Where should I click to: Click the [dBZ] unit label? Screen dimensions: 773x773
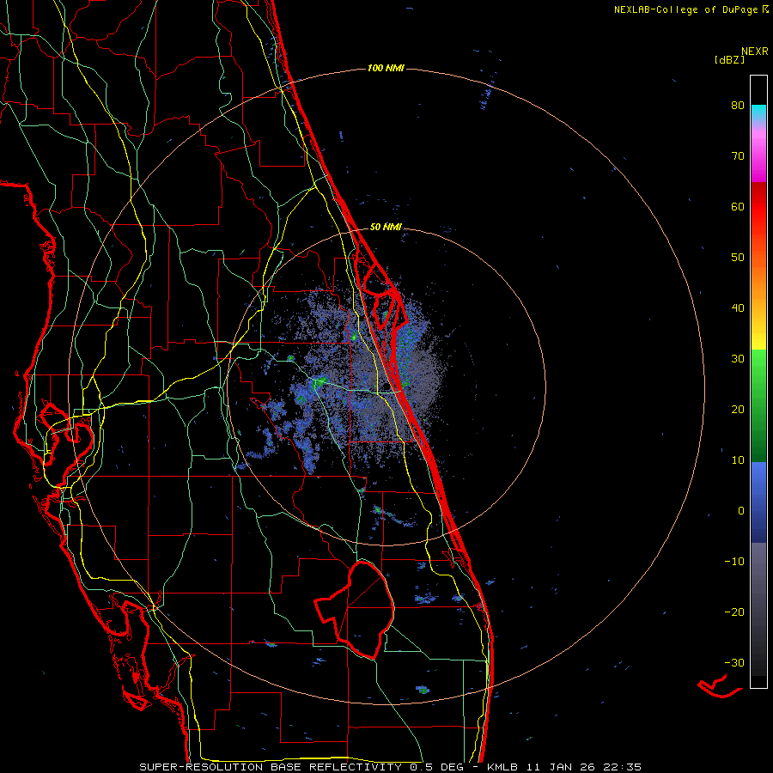tap(729, 59)
